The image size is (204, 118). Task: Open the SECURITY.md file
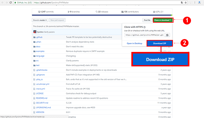(42, 103)
